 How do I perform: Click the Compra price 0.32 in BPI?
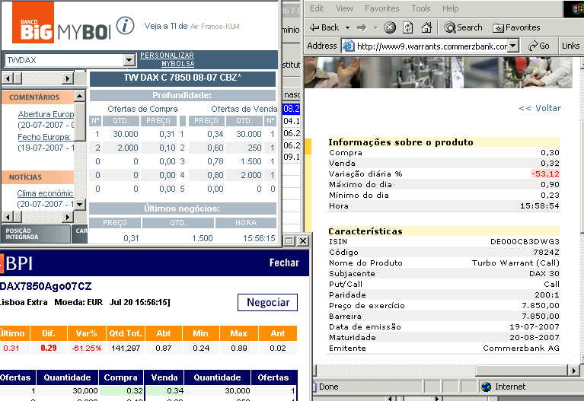tap(135, 390)
